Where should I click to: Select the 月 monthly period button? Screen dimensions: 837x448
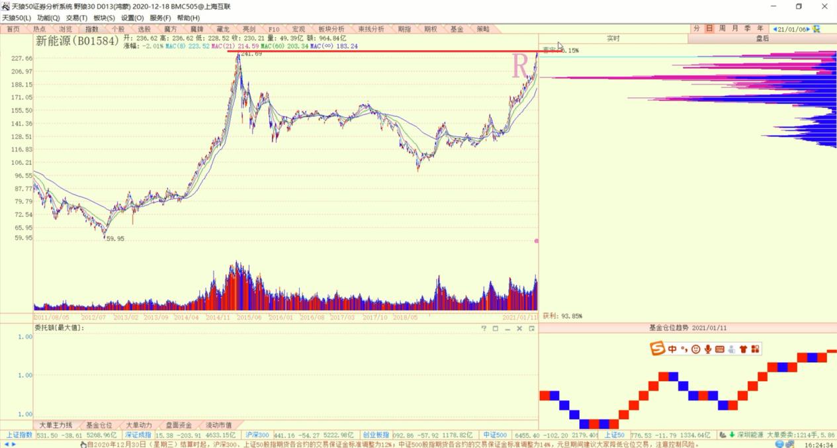735,28
